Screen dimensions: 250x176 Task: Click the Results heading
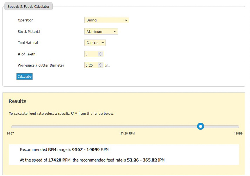[x=17, y=101]
